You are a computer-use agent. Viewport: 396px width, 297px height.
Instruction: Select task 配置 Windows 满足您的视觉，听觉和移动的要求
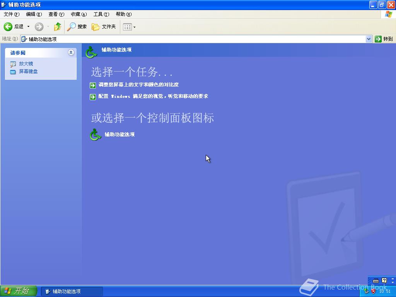click(153, 96)
